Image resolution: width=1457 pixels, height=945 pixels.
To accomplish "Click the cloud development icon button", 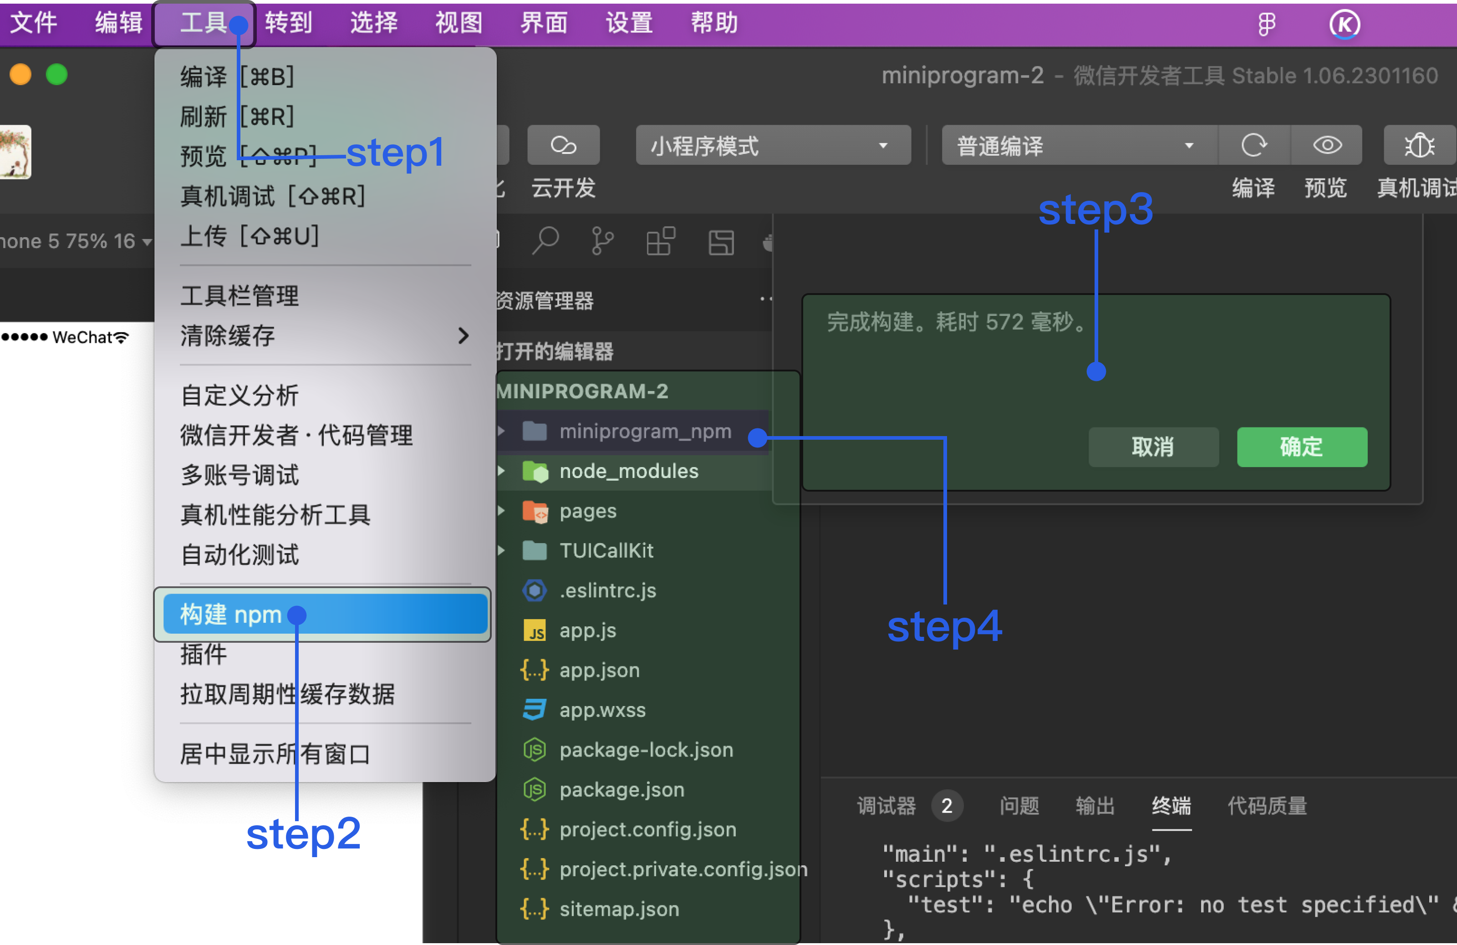I will (563, 146).
